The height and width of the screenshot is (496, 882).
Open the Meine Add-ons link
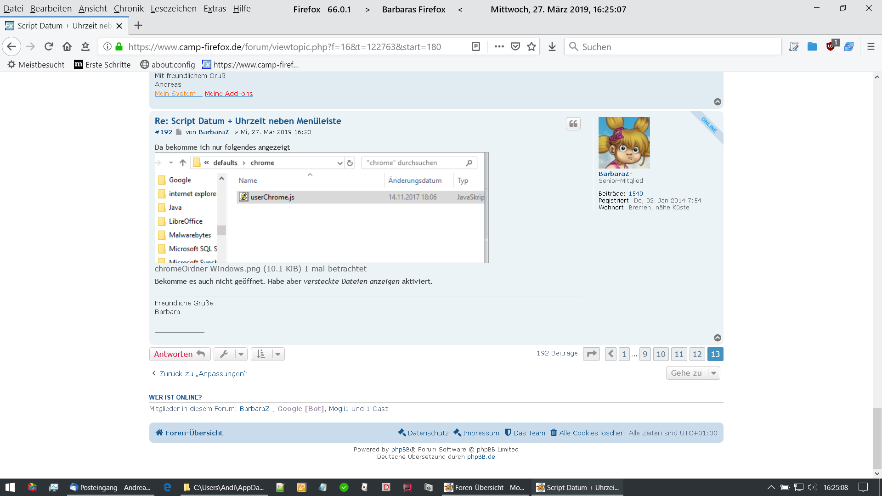coord(229,94)
